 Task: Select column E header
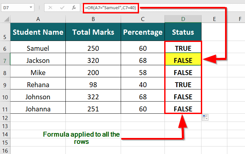(x=214, y=19)
